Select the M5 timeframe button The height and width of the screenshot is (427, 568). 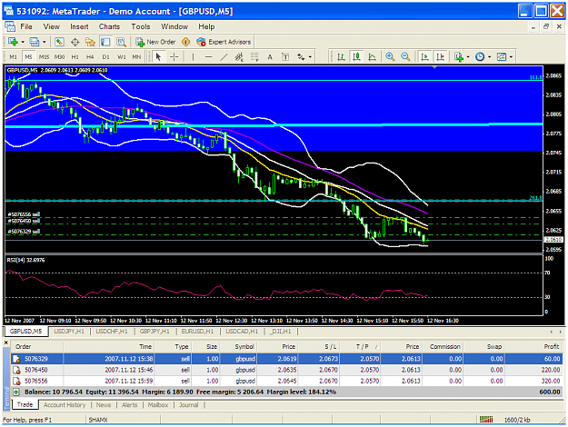point(28,57)
